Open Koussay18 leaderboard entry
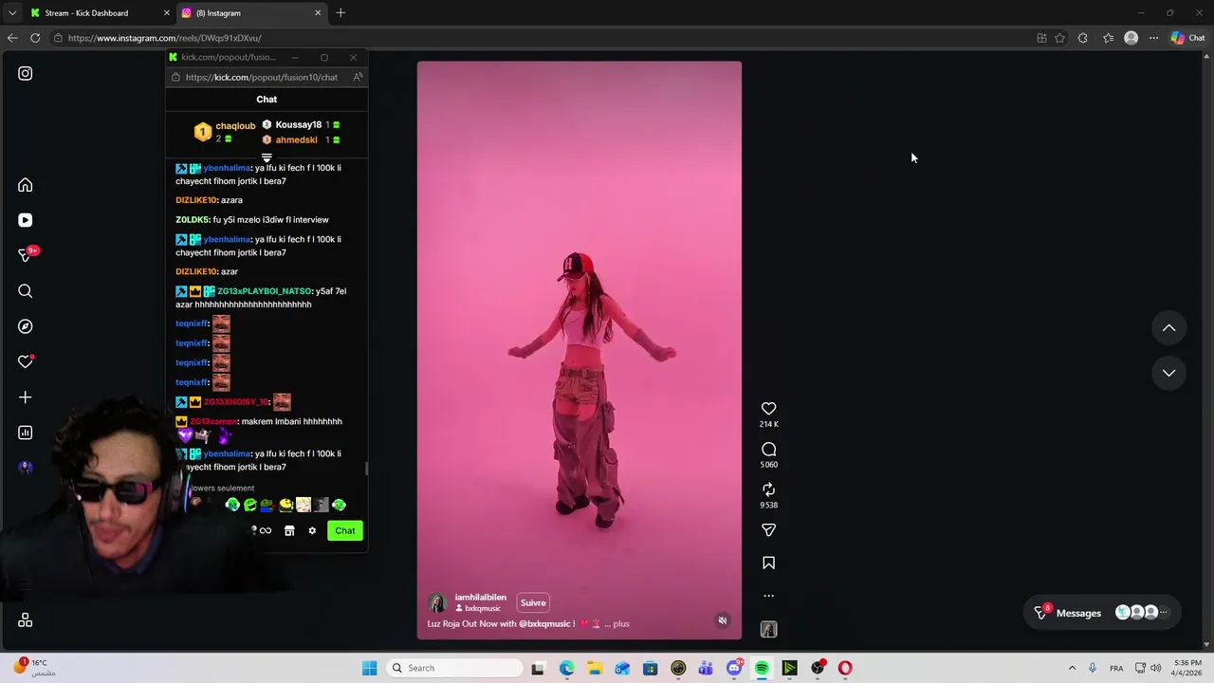The height and width of the screenshot is (683, 1214). 301,124
